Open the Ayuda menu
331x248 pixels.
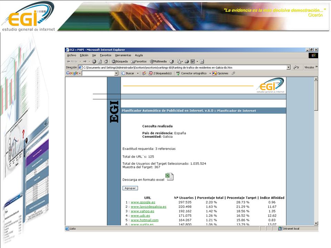pyautogui.click(x=139, y=55)
